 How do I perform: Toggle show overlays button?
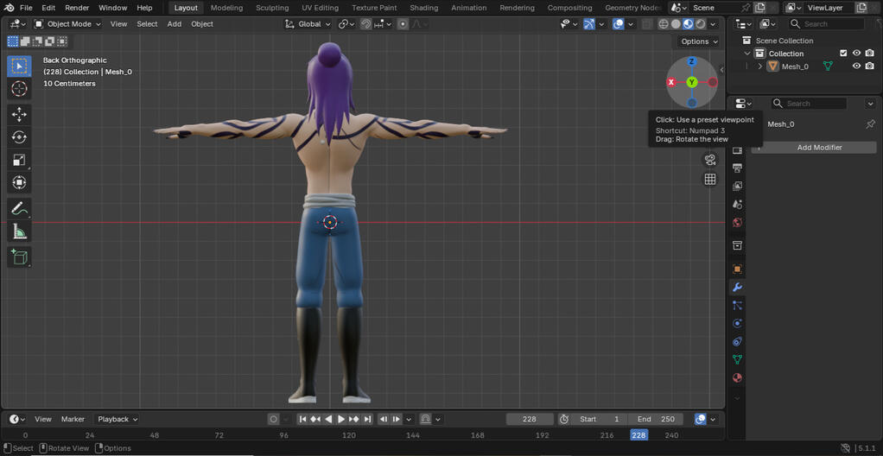click(619, 24)
